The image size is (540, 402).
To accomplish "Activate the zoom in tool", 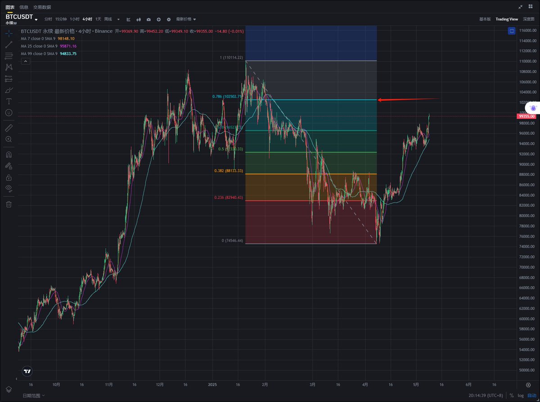I will click(x=9, y=139).
